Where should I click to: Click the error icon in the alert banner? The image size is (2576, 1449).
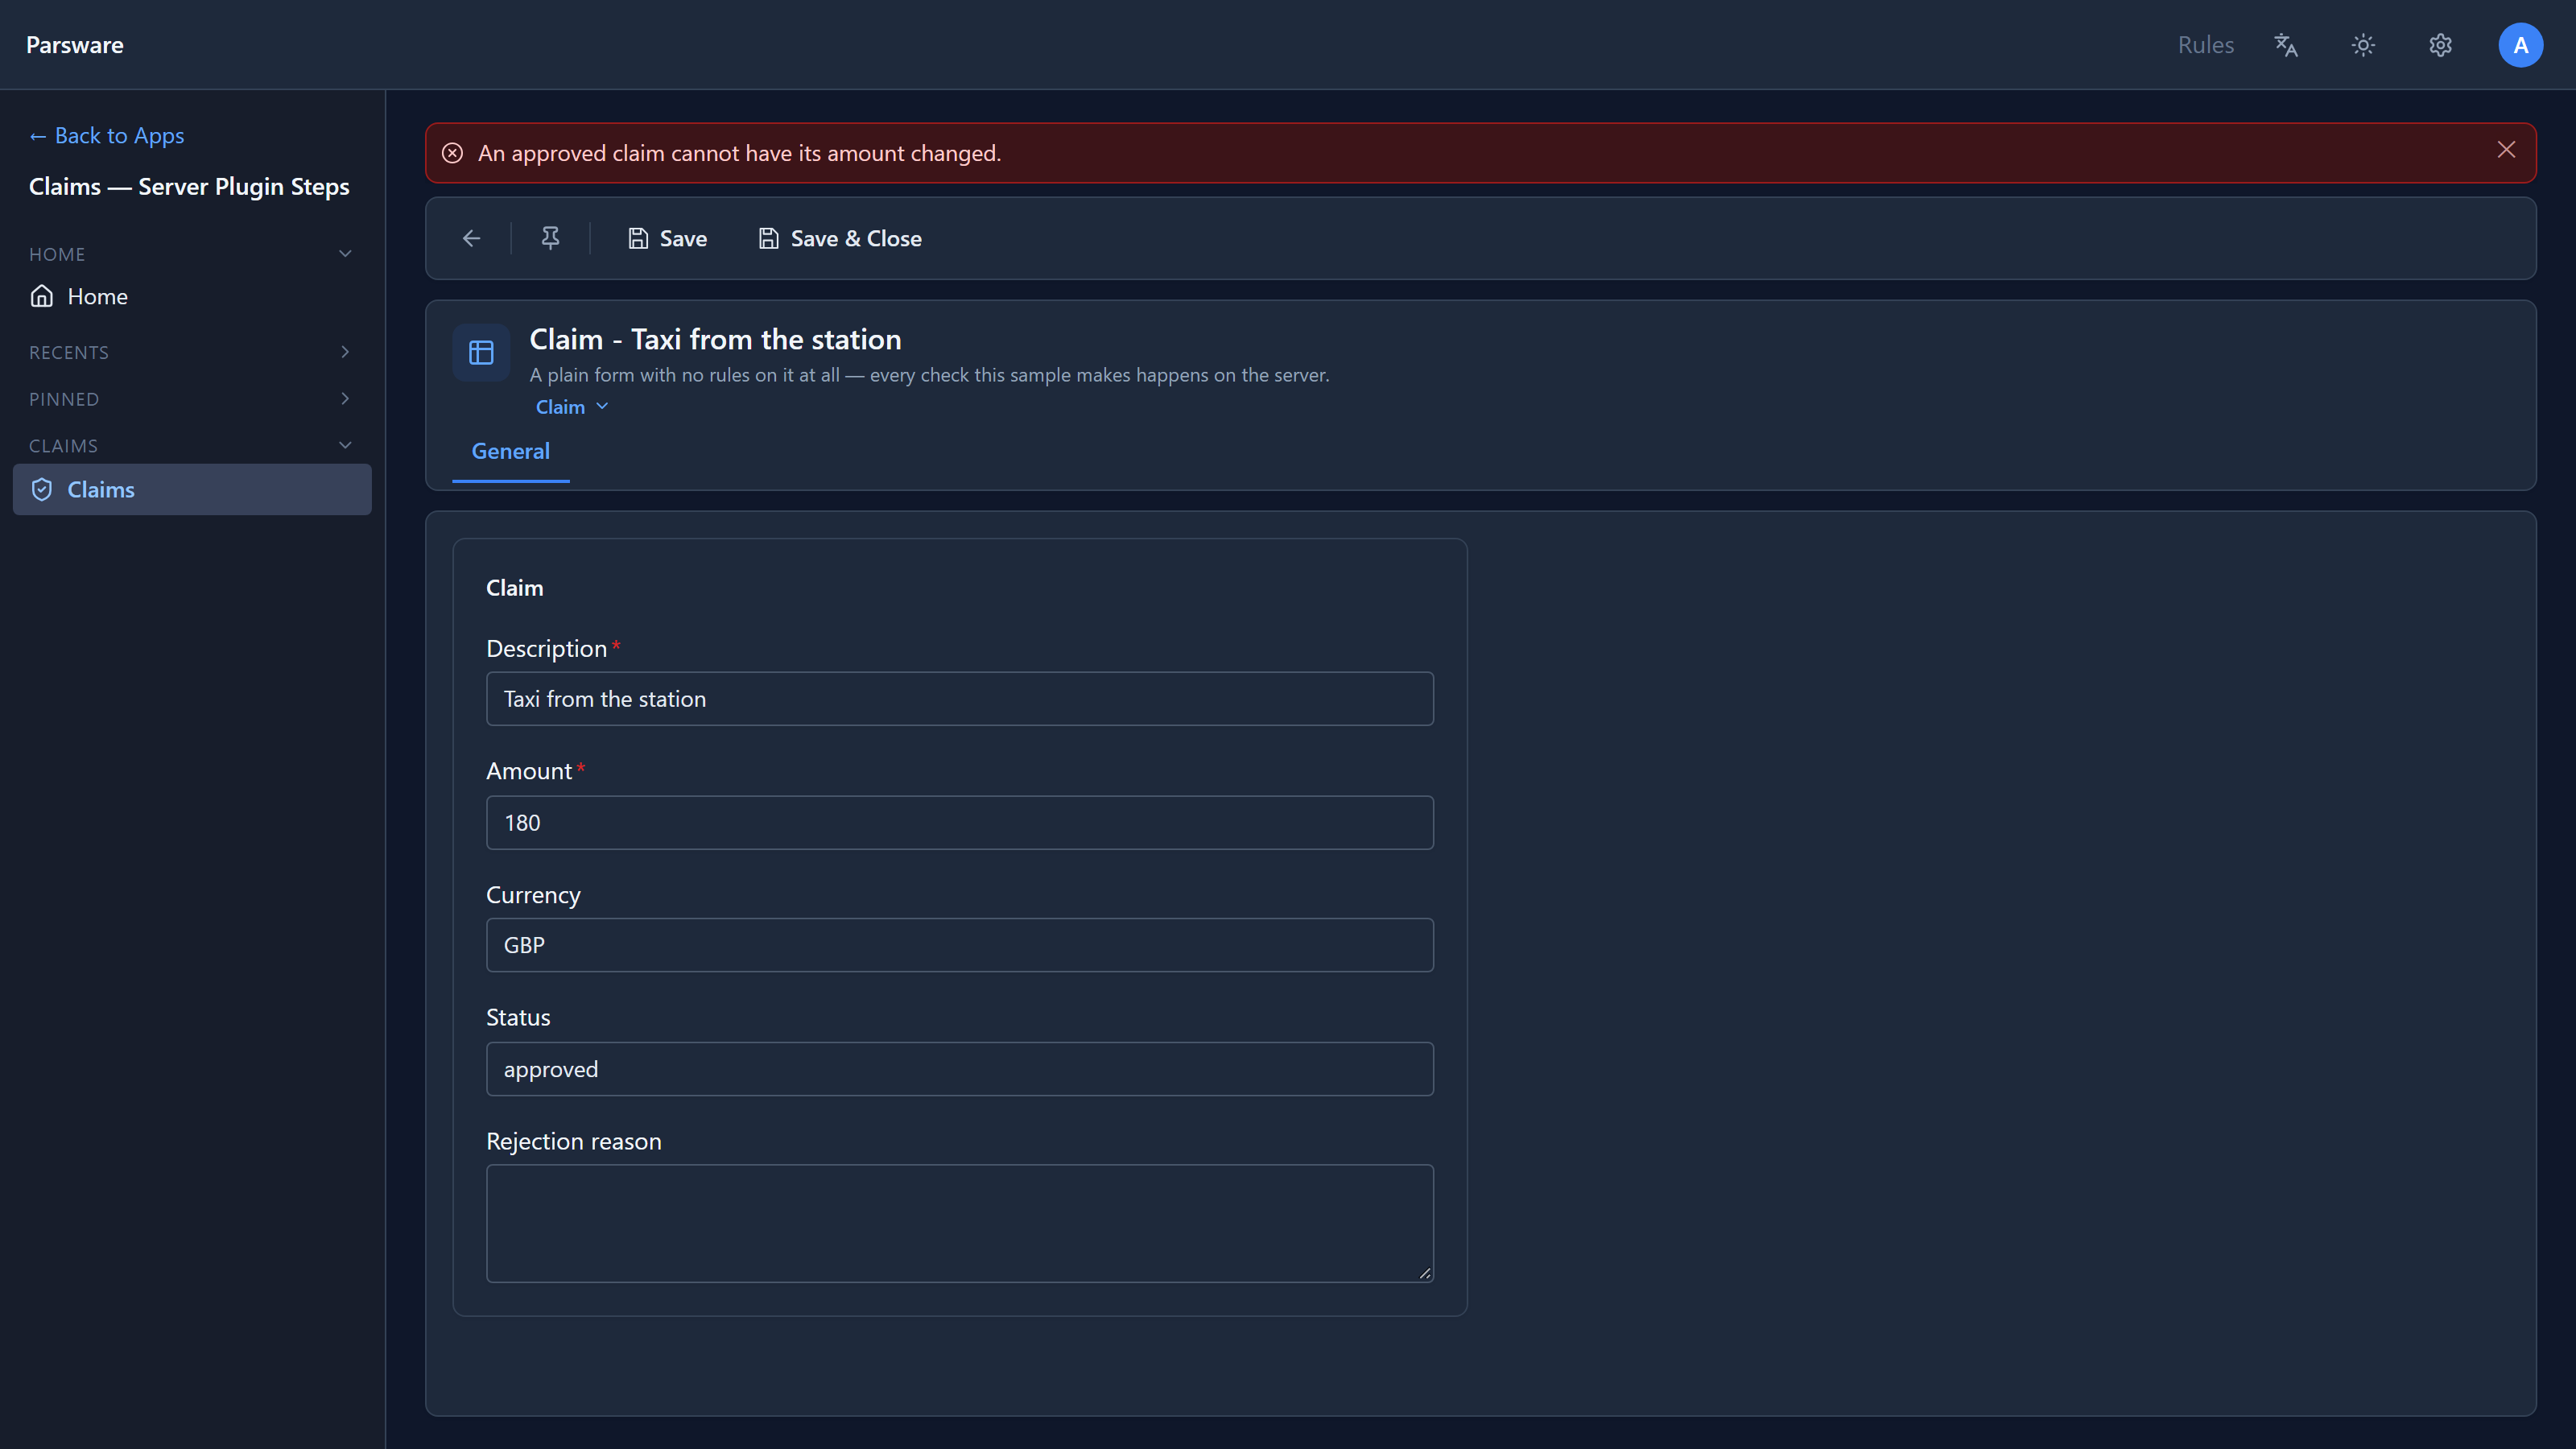click(452, 153)
